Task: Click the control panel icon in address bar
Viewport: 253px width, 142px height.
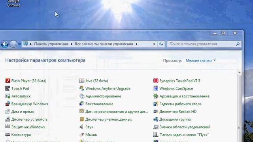Action: coord(25,44)
